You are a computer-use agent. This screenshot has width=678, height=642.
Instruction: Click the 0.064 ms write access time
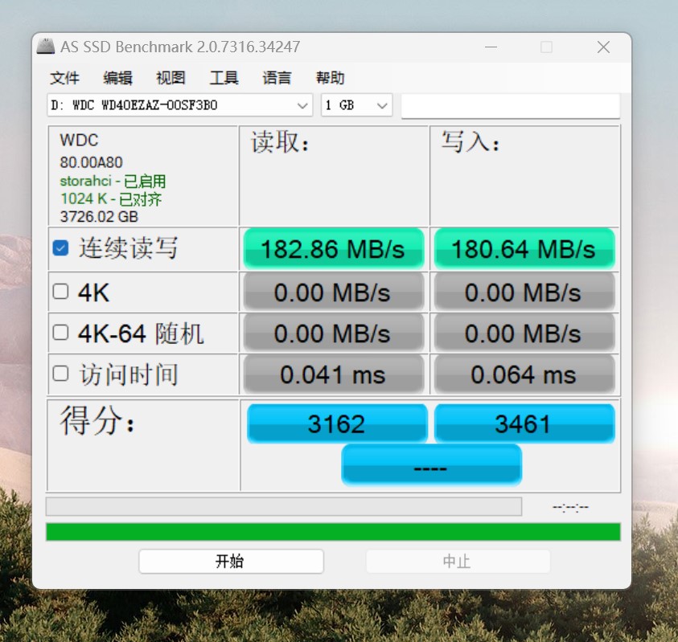click(524, 374)
